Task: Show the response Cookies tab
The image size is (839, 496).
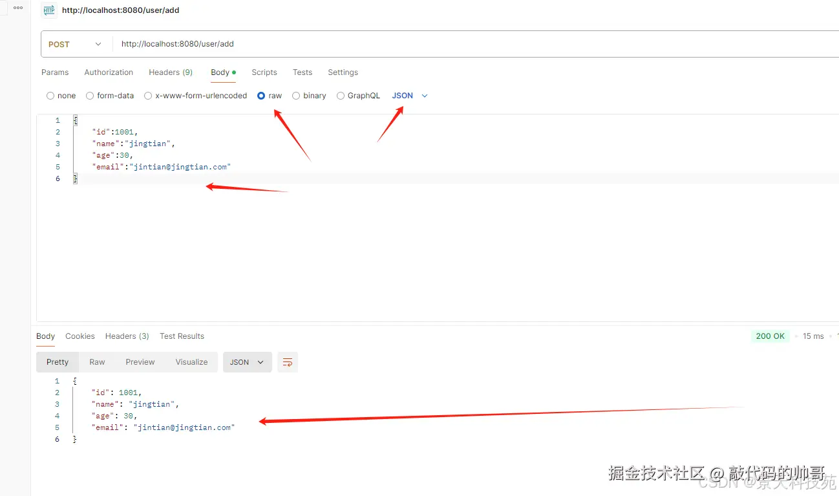Action: click(80, 336)
